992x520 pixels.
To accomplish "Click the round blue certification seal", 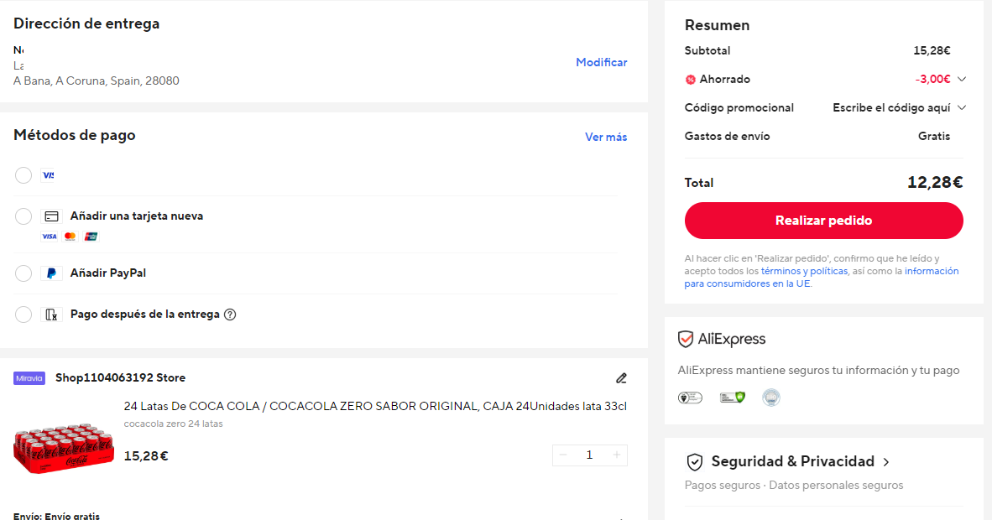I will 770,398.
